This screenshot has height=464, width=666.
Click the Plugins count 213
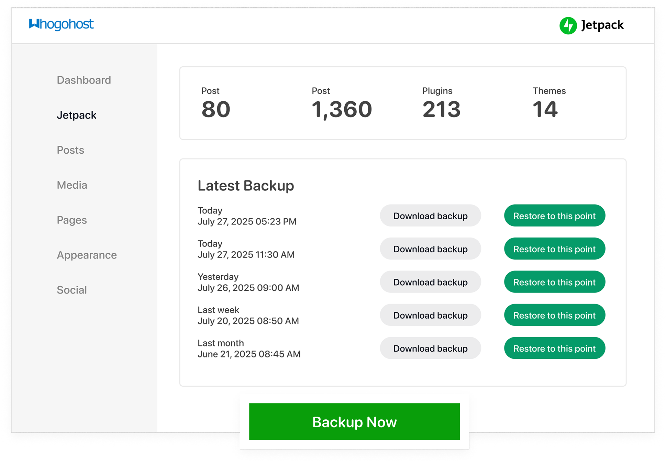coord(441,109)
